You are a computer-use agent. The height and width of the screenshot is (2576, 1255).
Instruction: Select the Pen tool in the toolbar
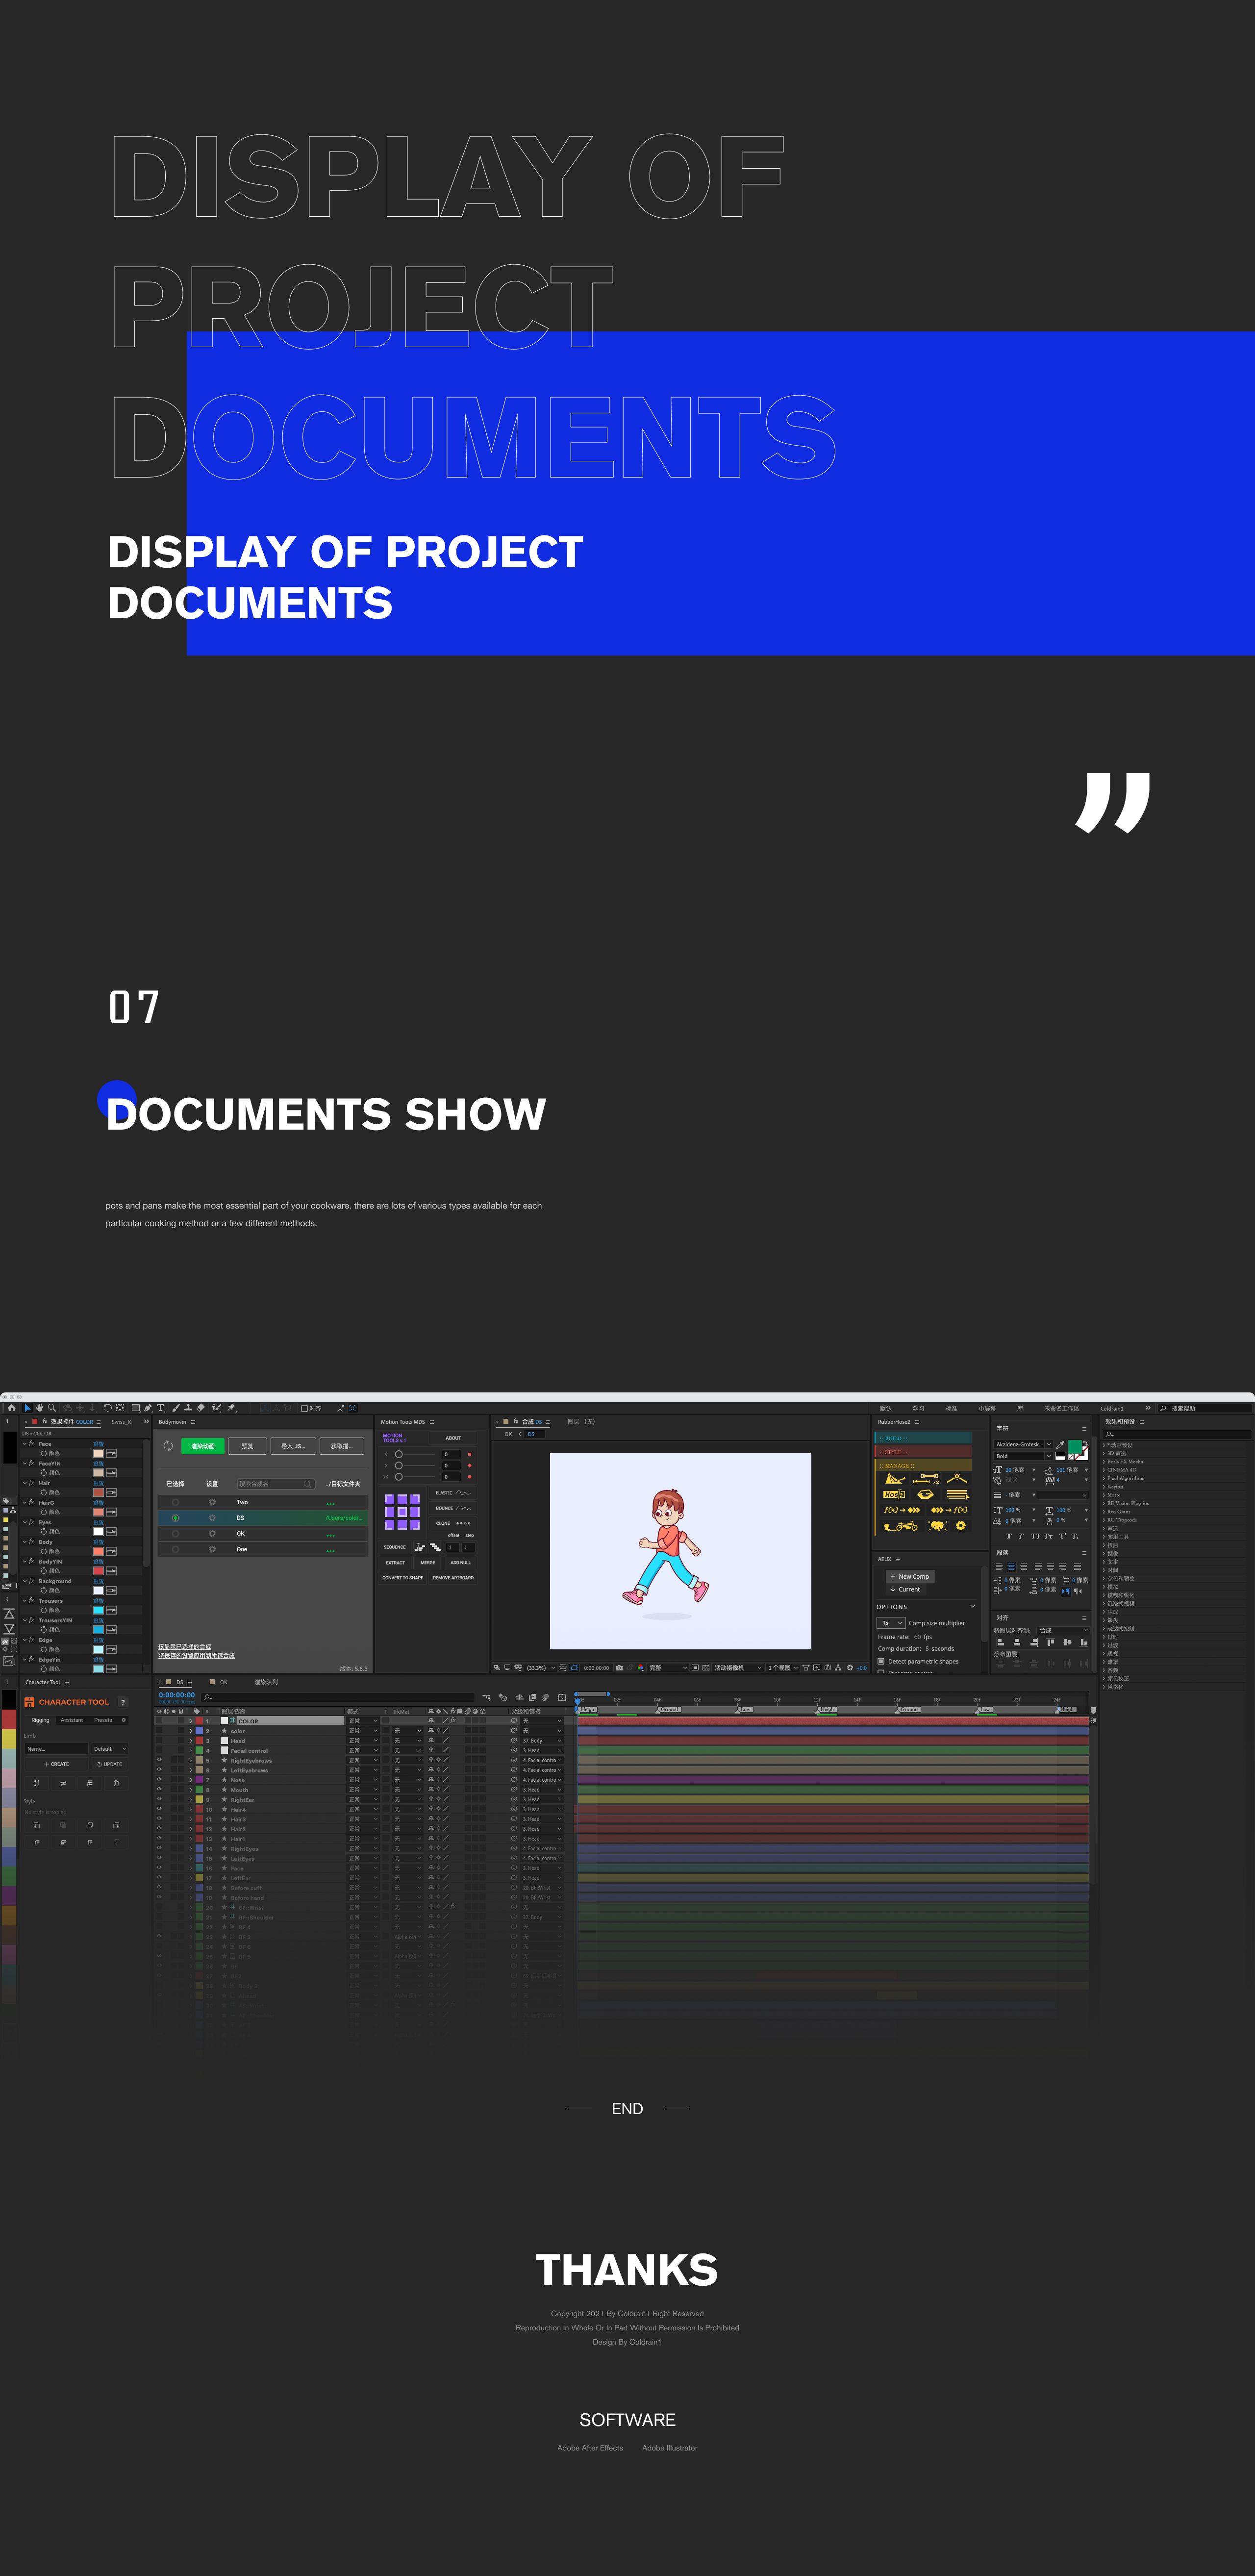148,1408
